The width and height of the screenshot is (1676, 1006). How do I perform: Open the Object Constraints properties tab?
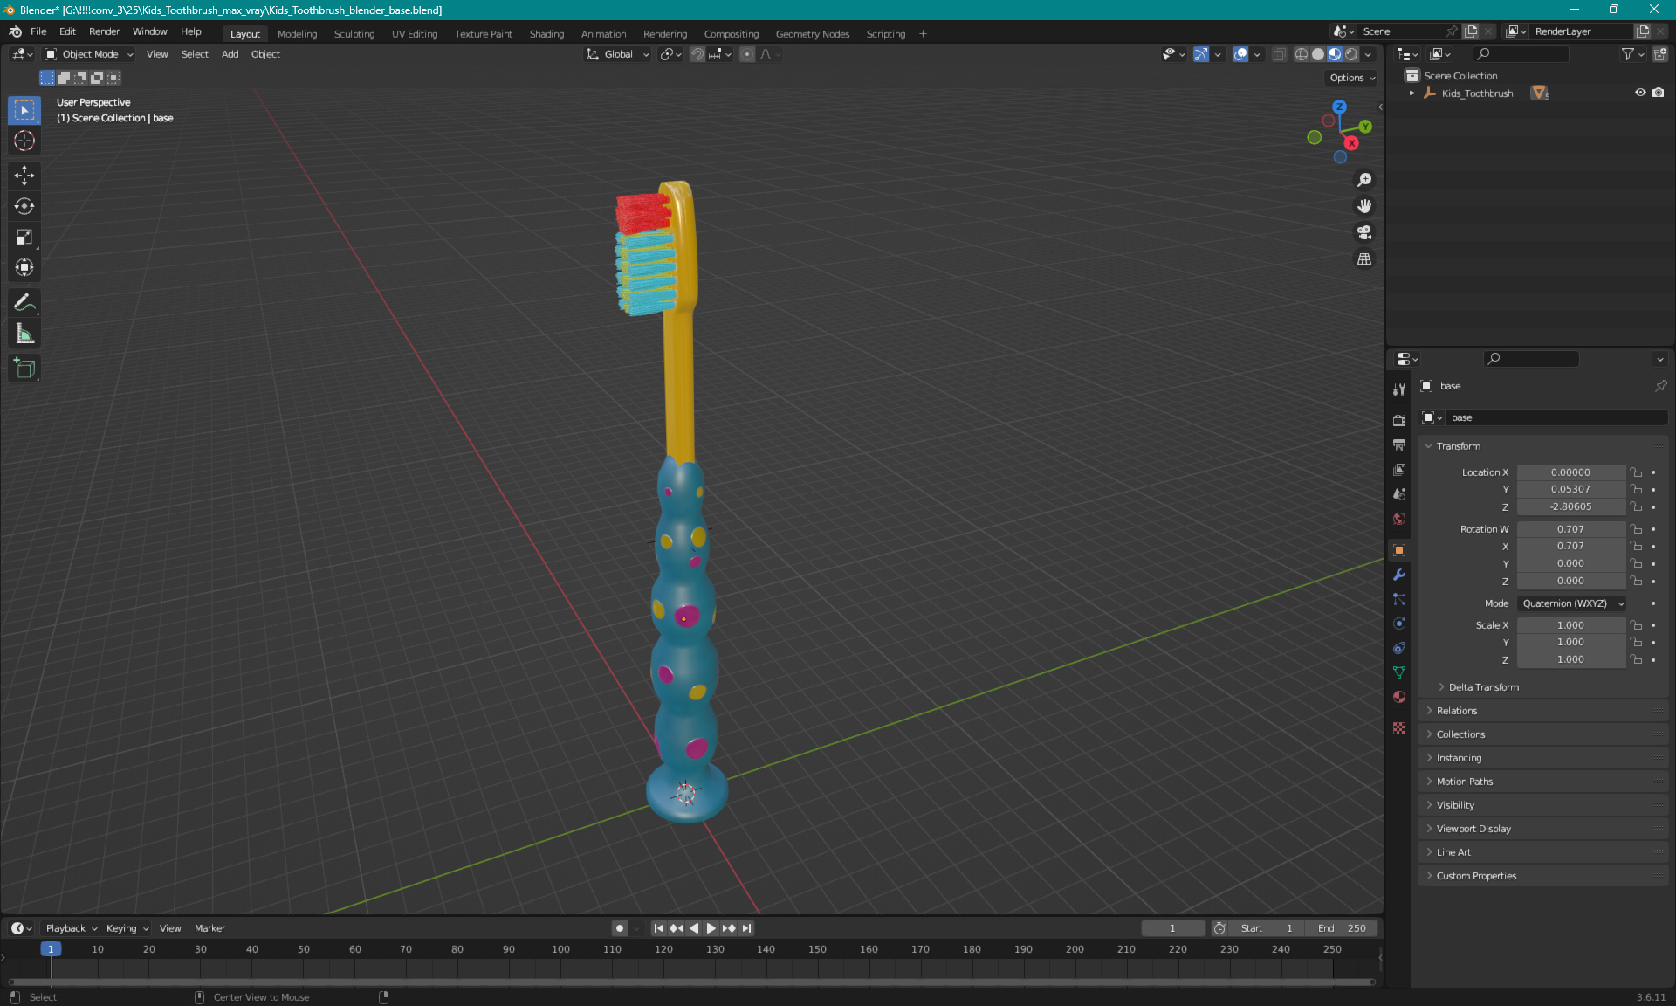1399,648
